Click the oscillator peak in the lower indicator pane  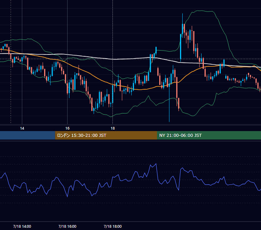156,164
